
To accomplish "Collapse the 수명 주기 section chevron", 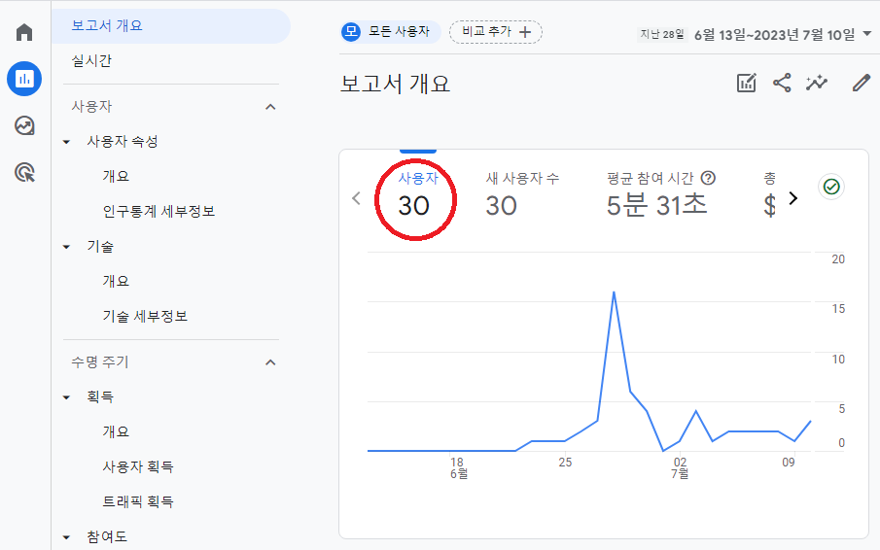I will pos(270,362).
